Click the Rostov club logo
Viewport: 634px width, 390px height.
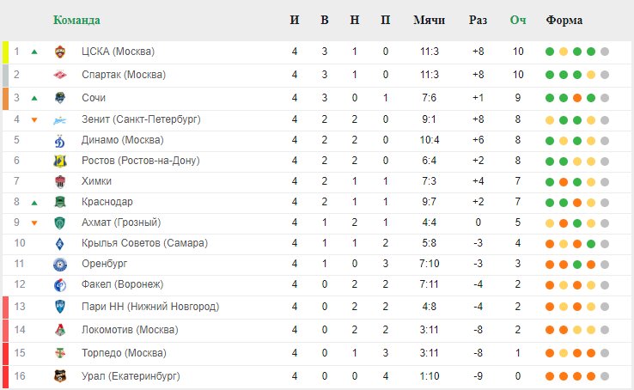click(60, 161)
